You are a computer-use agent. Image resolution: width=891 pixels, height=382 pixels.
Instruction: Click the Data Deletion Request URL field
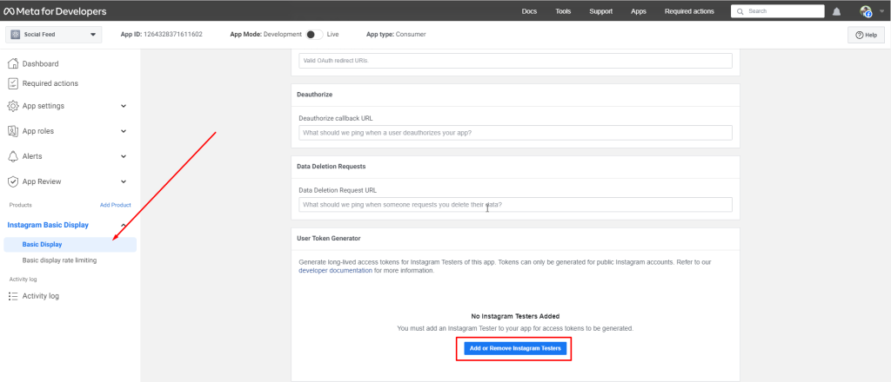515,205
